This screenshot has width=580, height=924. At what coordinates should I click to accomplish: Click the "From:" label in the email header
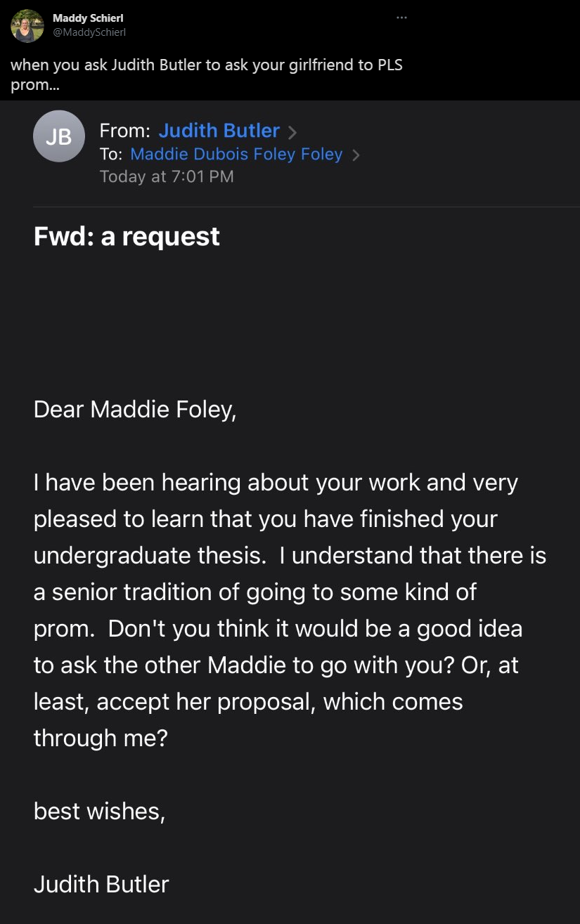point(124,131)
